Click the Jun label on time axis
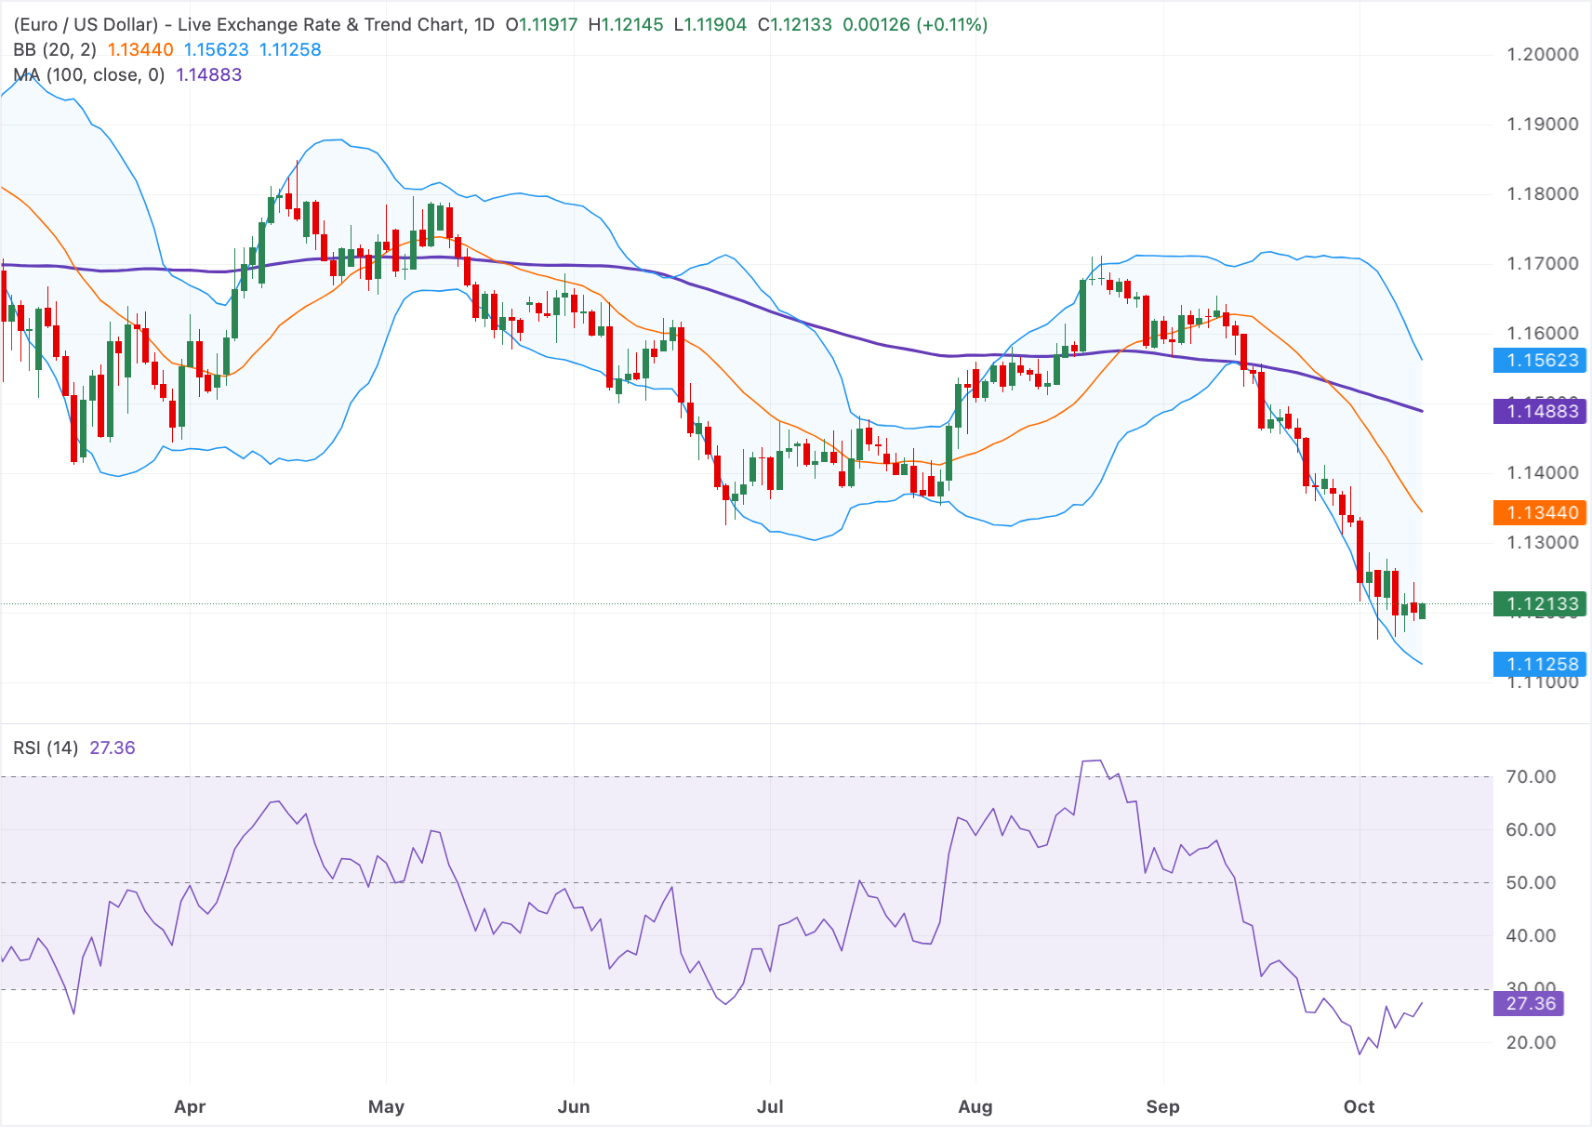Viewport: 1592px width, 1137px height. tap(574, 1106)
